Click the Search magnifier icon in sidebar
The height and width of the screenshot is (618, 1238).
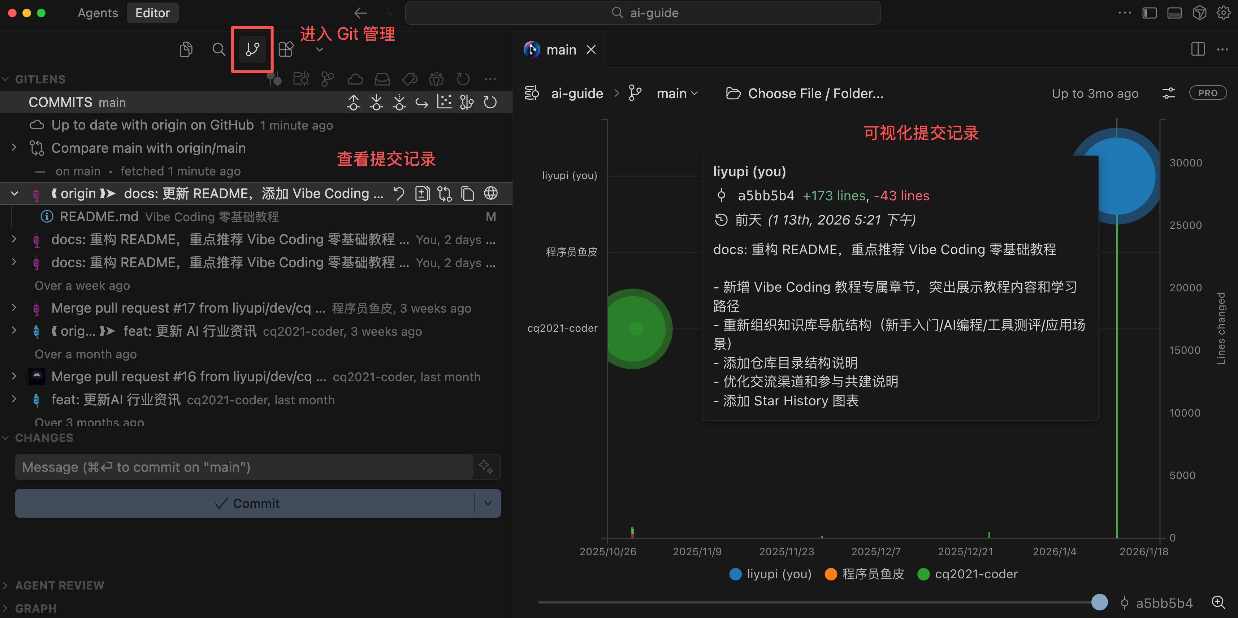tap(218, 49)
